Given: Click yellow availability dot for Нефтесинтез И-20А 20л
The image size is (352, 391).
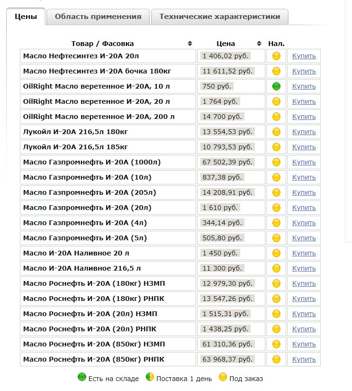Looking at the screenshot, I should [276, 56].
